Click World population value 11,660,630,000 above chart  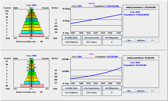[x=112, y=6]
